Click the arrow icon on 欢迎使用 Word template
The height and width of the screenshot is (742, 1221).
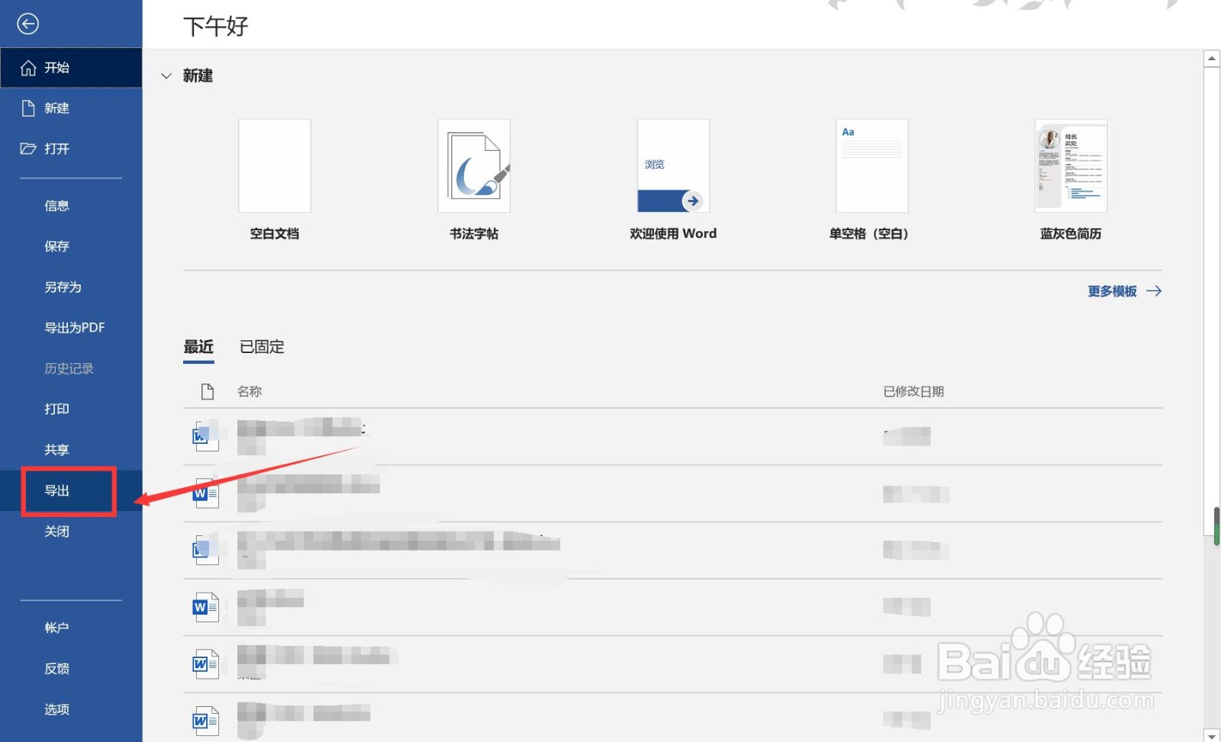[692, 201]
